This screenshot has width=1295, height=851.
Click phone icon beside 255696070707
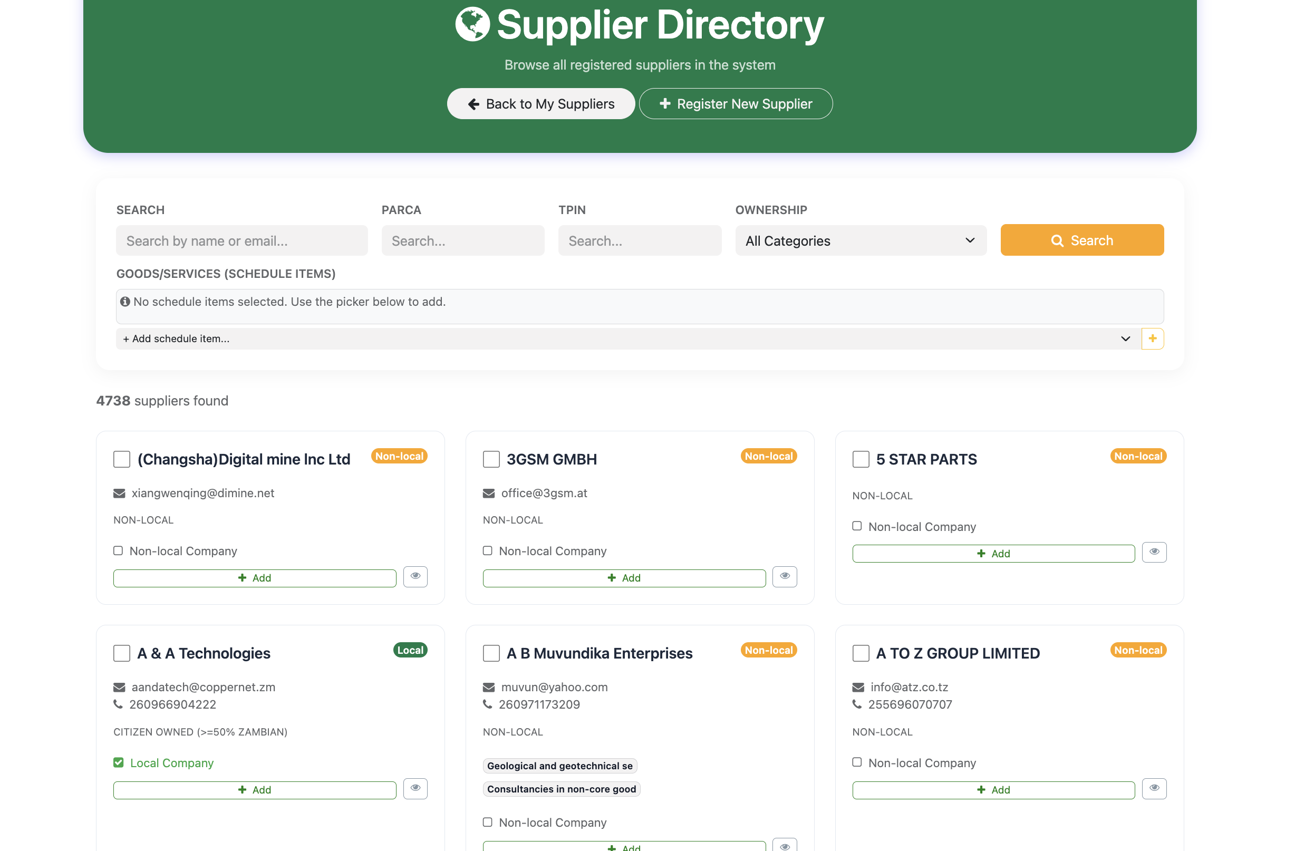point(857,704)
